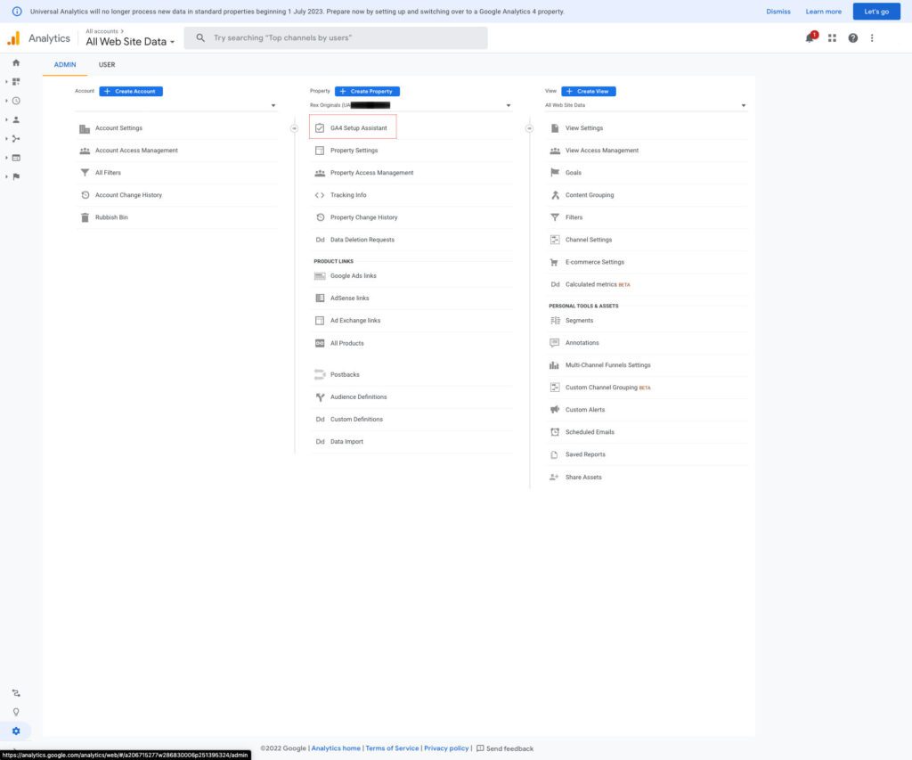
Task: Open the Account column dropdown arrow
Action: 273,104
